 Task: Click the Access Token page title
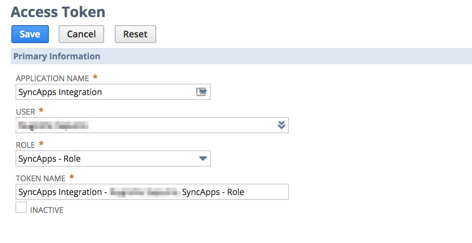click(58, 12)
